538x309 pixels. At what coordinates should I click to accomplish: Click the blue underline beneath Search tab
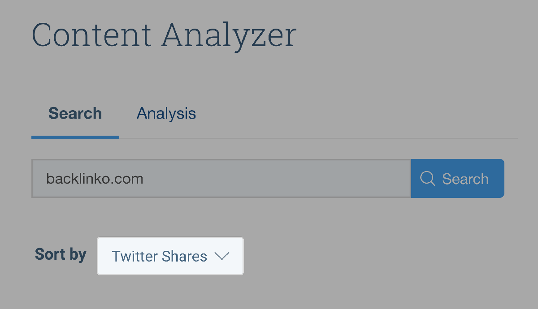click(75, 137)
